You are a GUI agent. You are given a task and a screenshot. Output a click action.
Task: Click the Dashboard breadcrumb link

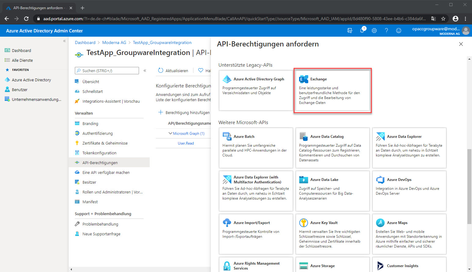pyautogui.click(x=85, y=42)
